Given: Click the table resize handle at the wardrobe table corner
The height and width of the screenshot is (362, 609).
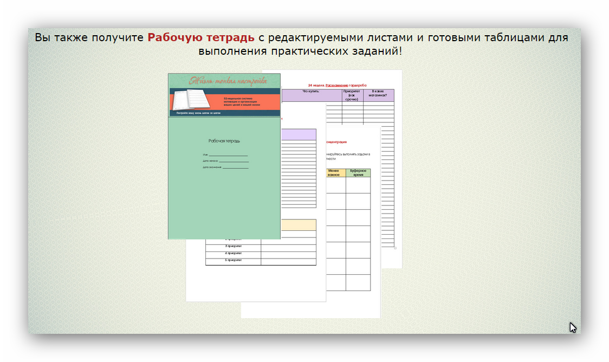Looking at the screenshot, I should point(395,248).
